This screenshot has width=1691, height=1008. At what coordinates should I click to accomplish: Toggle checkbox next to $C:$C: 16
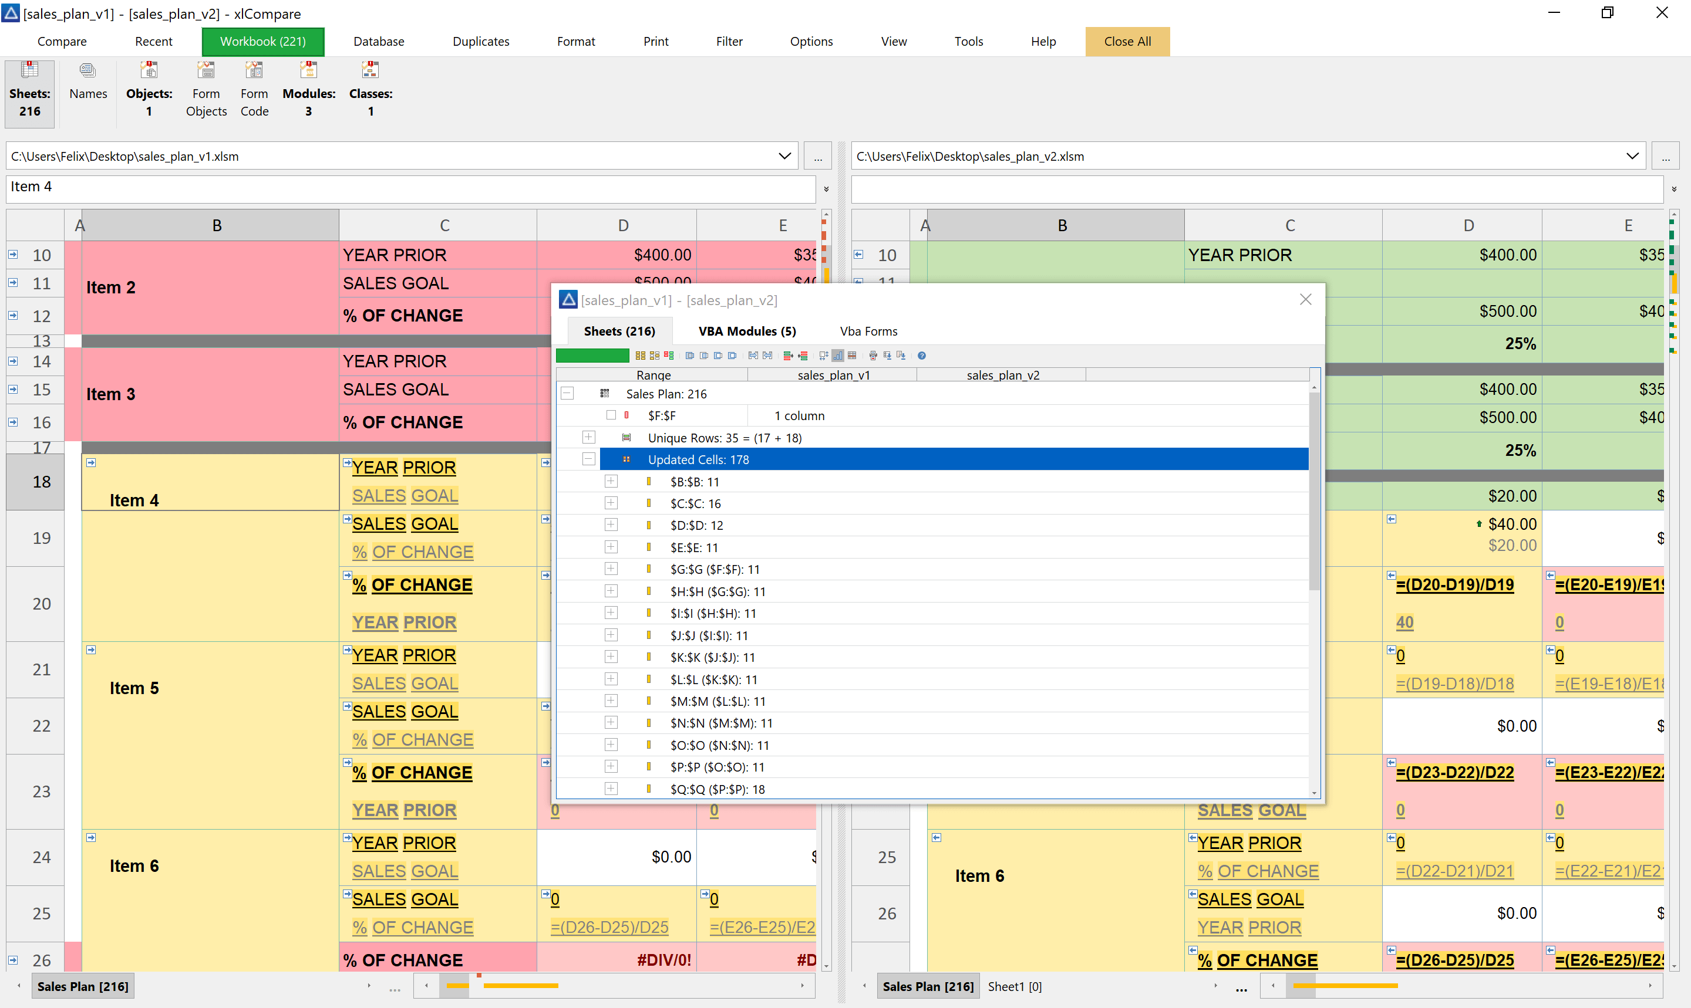610,503
